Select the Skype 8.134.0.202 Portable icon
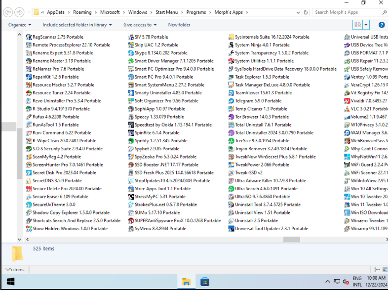 (x=131, y=53)
